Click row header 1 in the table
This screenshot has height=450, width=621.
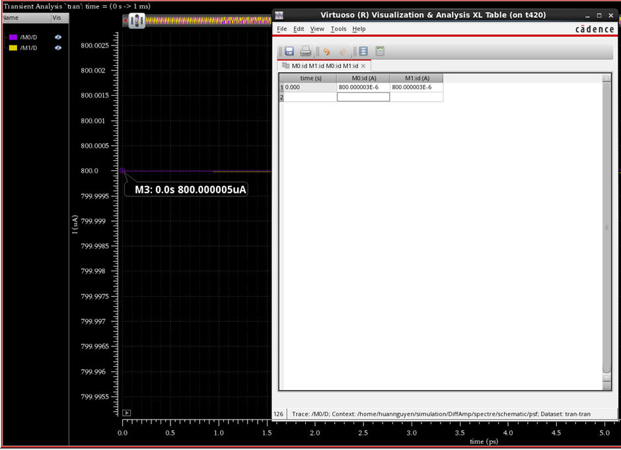pyautogui.click(x=281, y=87)
